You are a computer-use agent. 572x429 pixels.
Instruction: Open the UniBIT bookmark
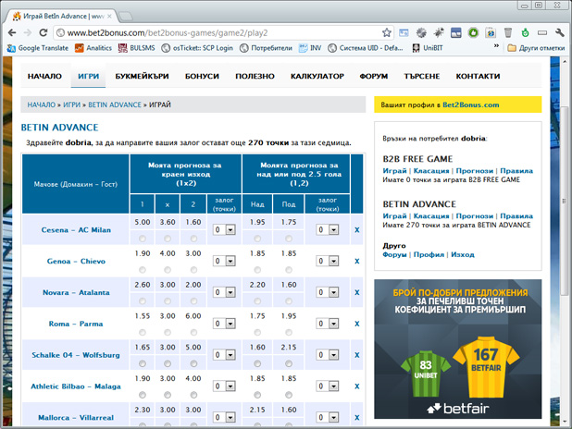pos(428,48)
